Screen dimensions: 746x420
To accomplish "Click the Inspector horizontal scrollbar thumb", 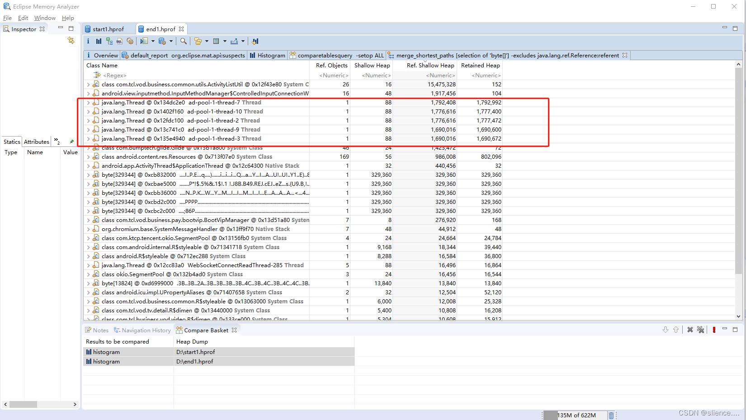I will [23, 404].
